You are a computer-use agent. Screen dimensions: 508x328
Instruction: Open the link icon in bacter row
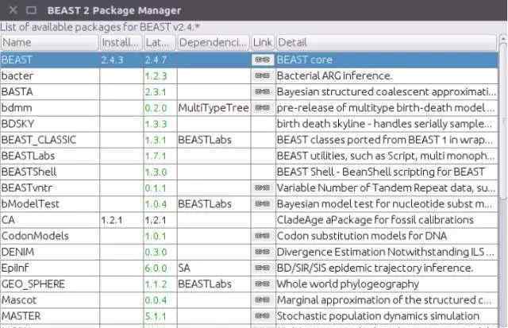[263, 75]
